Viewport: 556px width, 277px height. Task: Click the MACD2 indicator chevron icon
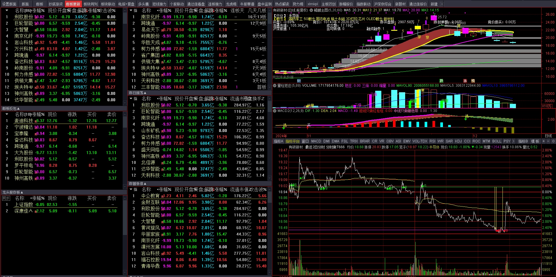point(275,111)
